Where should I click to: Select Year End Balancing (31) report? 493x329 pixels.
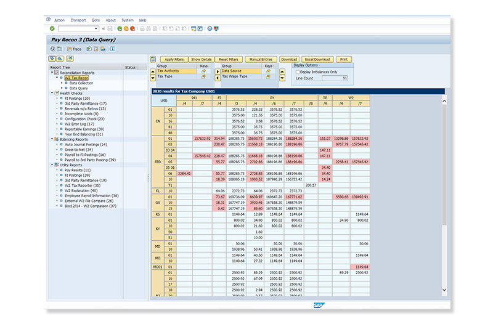pyautogui.click(x=84, y=134)
